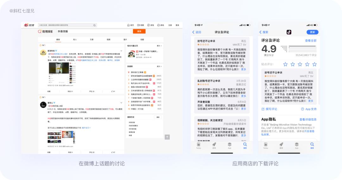Open hot search 秋季开学将有这些新变化
The image size is (342, 180).
(x=141, y=105)
